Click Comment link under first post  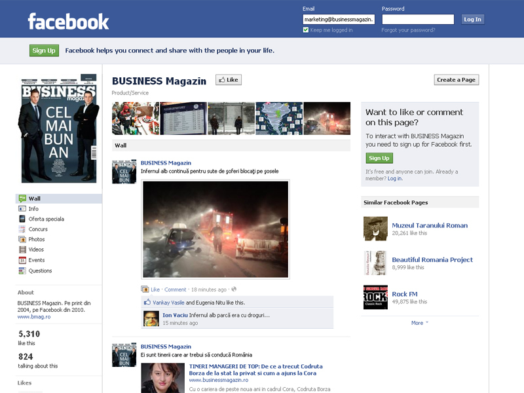[175, 290]
